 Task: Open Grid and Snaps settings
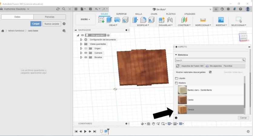coord(175,124)
